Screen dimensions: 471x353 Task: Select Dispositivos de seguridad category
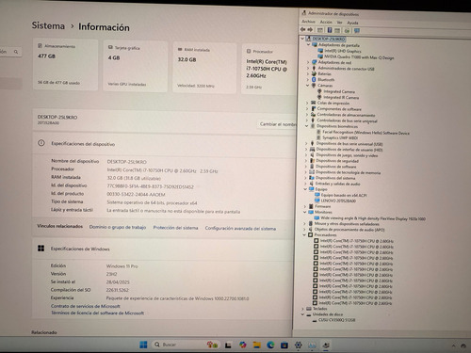(337, 161)
